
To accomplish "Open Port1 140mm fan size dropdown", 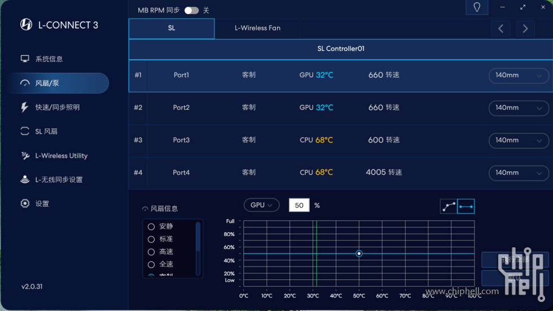I will pyautogui.click(x=519, y=75).
